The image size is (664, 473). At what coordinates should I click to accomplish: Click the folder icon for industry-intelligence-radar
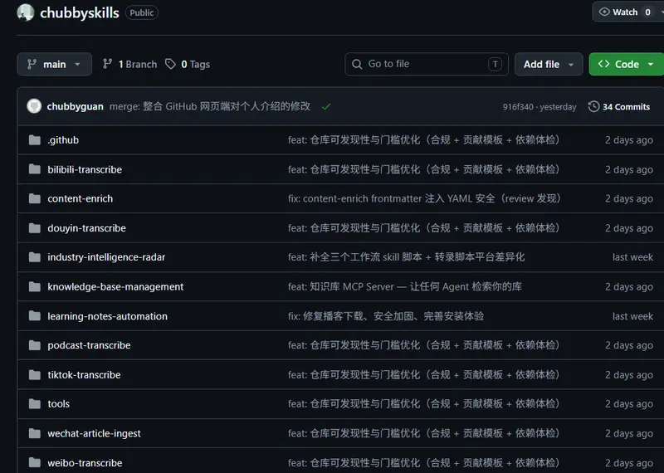[35, 257]
